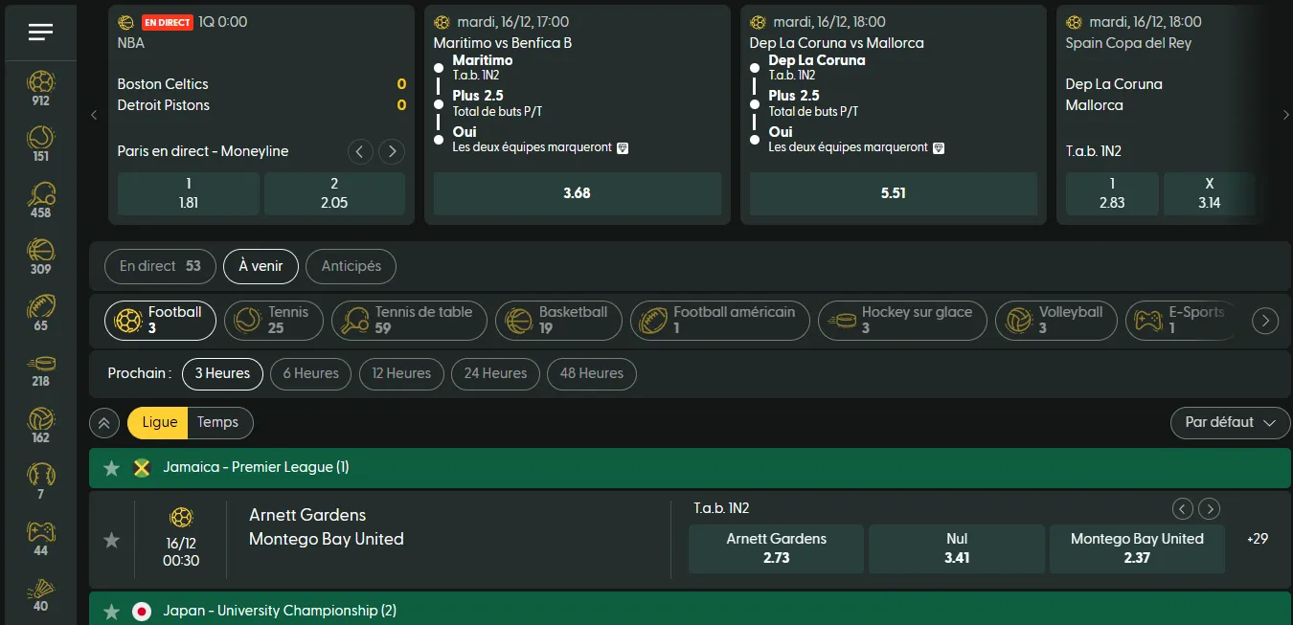
Task: Click +29 to view more Arnett Gardens markets
Action: [x=1258, y=540]
